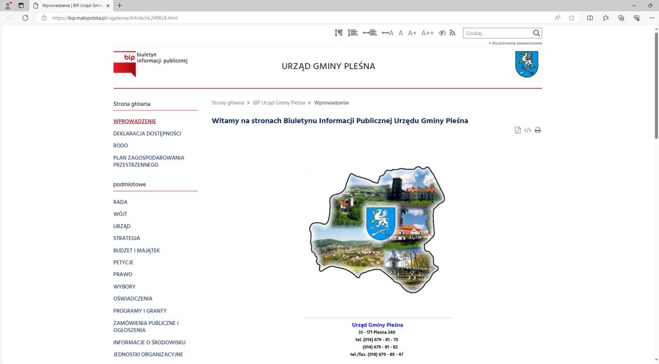Click the search magnifier icon
The width and height of the screenshot is (659, 364).
click(x=536, y=33)
